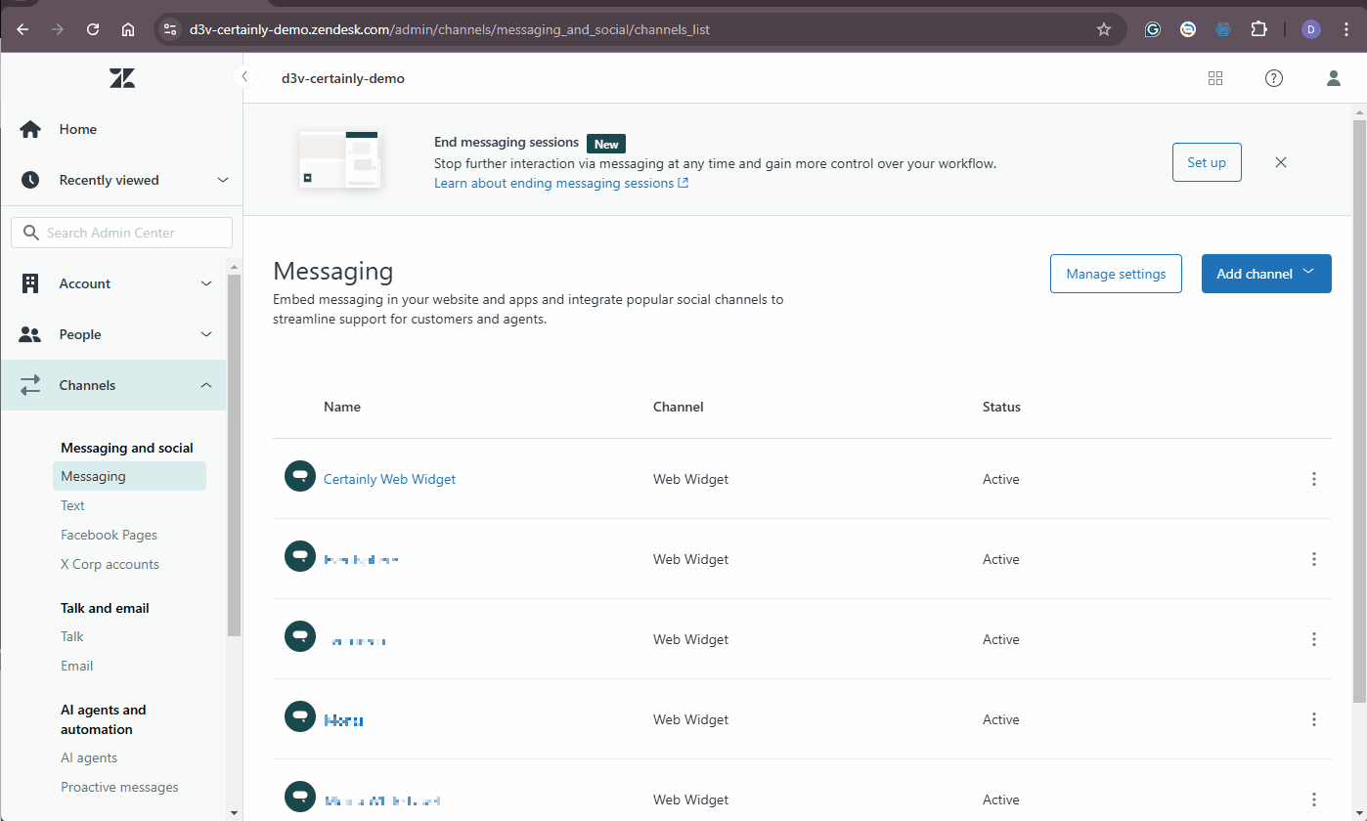Expand the Account section
This screenshot has height=821, width=1367.
click(x=206, y=282)
